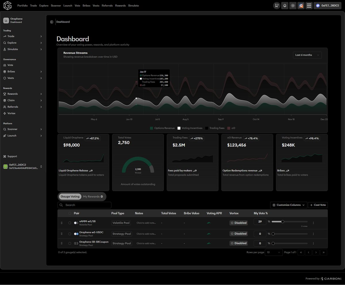The image size is (345, 285).
Task: Select the Graphene wS-USDC checkbox
Action: coord(70,234)
